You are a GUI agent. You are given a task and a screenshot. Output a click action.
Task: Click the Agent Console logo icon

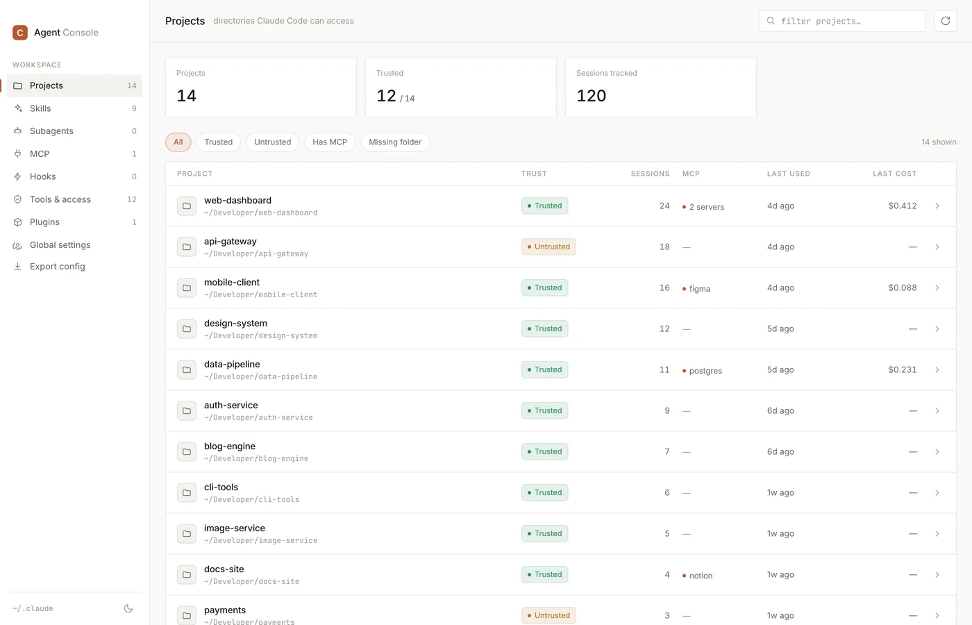click(x=20, y=33)
